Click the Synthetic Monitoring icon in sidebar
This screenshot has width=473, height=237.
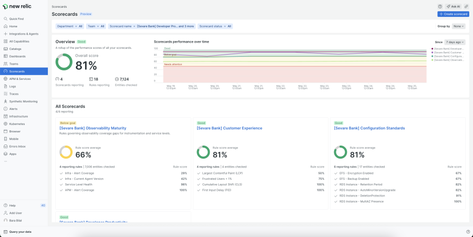pos(5,101)
